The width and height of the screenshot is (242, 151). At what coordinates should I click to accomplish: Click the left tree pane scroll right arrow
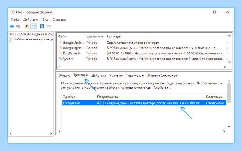tap(51, 133)
